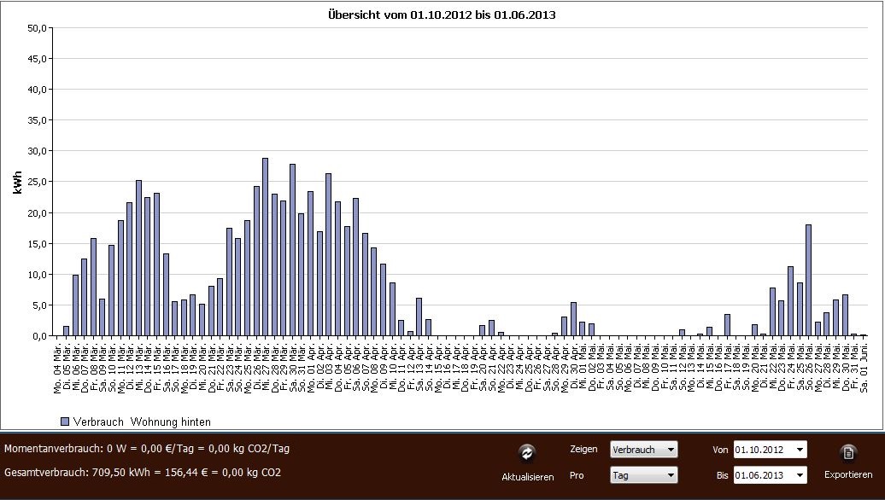Click the Aktualisieren refresh icon
Viewport: 885px width, 500px height.
coord(527,453)
